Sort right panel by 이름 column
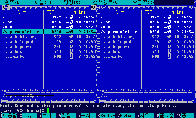 [120, 12]
